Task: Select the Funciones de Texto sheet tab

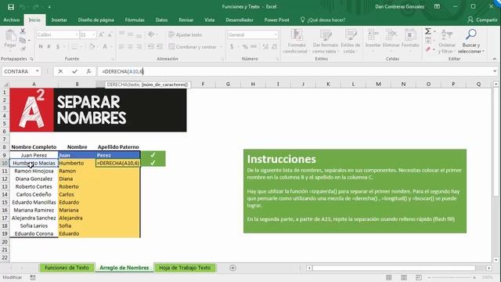Action: point(67,268)
